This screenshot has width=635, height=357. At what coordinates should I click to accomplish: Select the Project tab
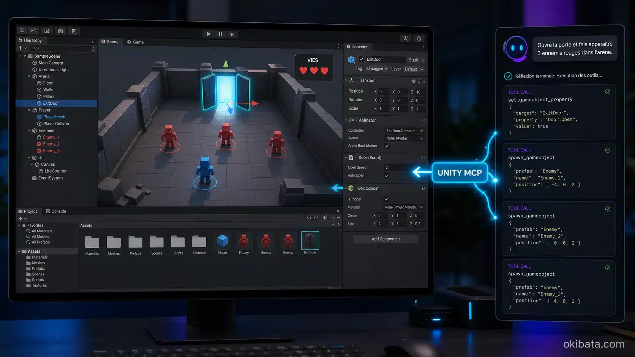click(x=28, y=211)
